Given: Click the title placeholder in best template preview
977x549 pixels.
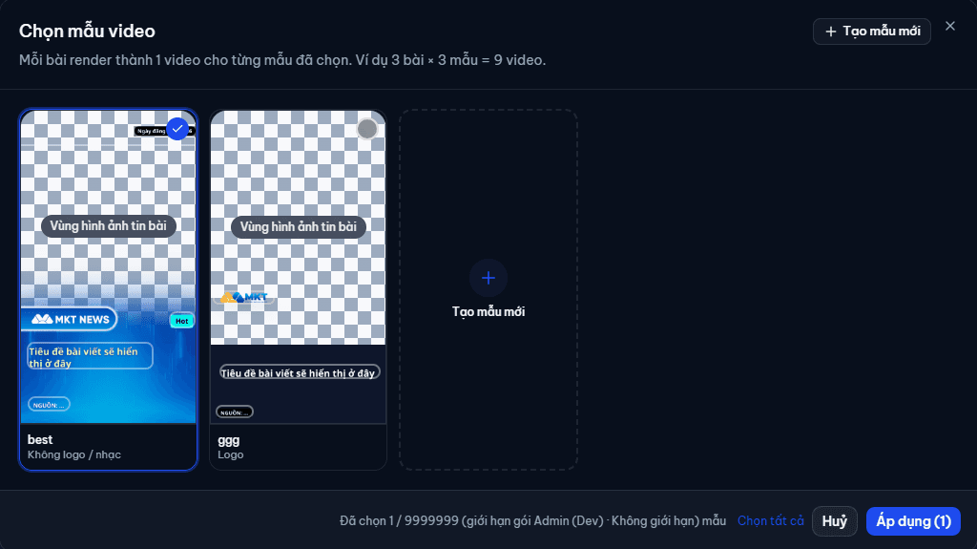Looking at the screenshot, I should (90, 356).
